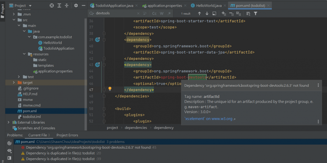The height and width of the screenshot is (163, 327).
Task: Fold the dependency block on line 39
Action: [104, 40]
